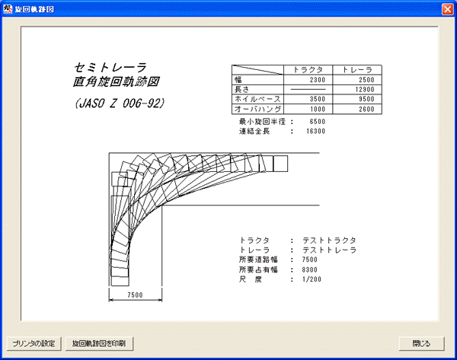This screenshot has width=457, height=360.
Task: Open printer settings with プリンタの設定 button
Action: (34, 343)
